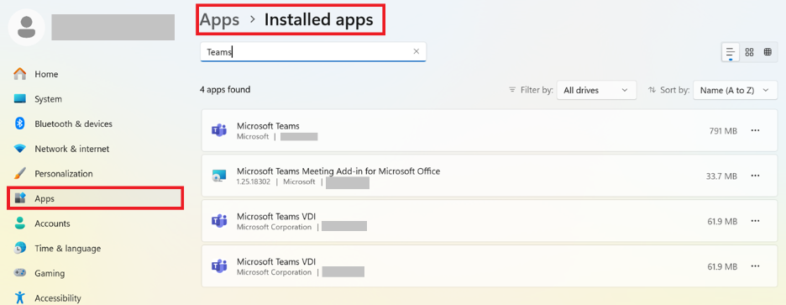Open the Filter by All drives dropdown
Screen dimensions: 786x305
click(x=596, y=90)
